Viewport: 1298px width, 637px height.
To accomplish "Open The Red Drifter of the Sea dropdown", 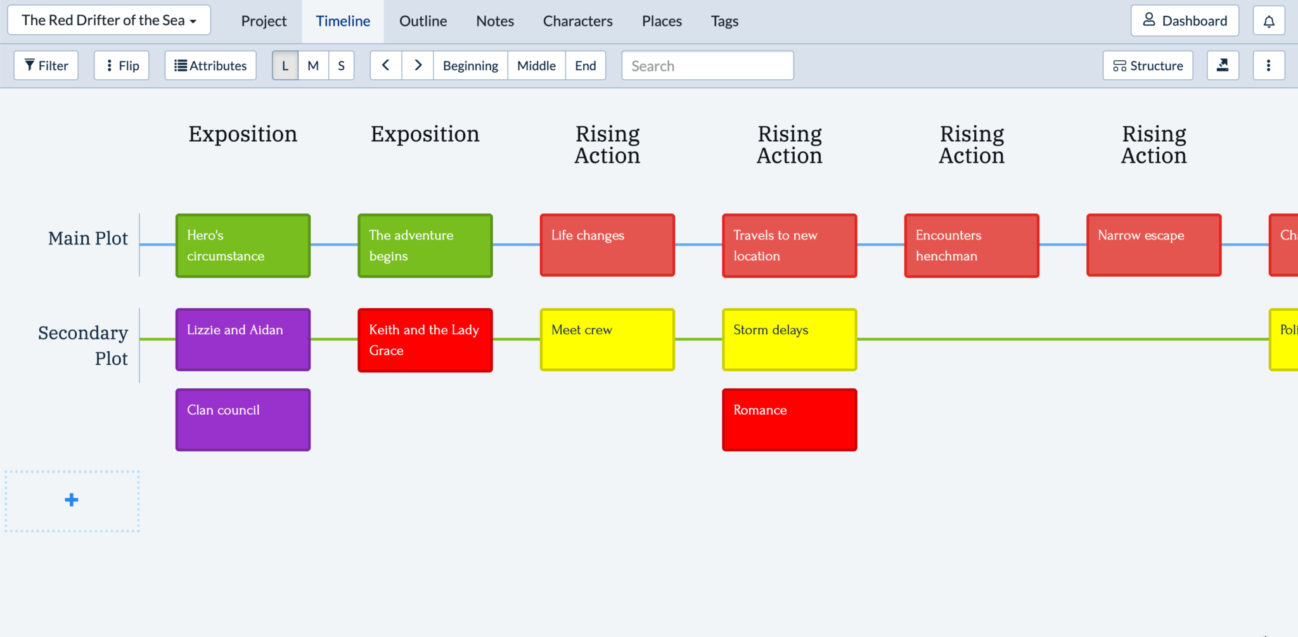I will point(108,20).
